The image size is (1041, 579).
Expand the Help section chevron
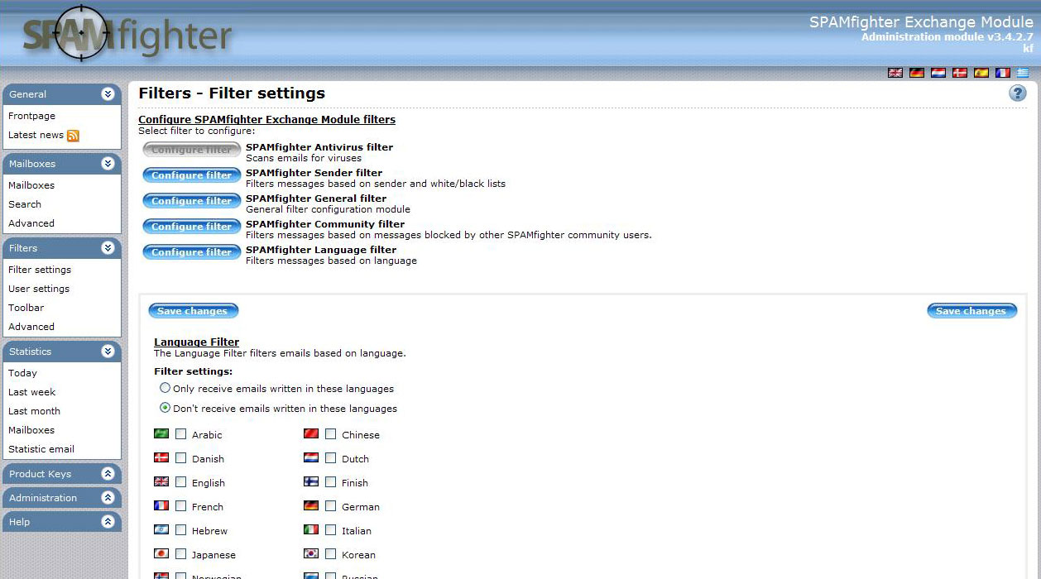[108, 522]
